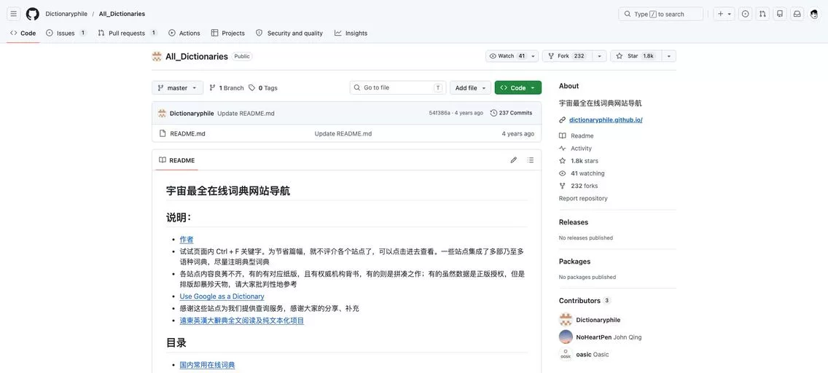
Task: Open the Contributors heading link
Action: point(585,301)
